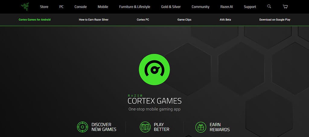
Task: Click the DISCOVER NEW GAMES text
Action: pos(104,127)
